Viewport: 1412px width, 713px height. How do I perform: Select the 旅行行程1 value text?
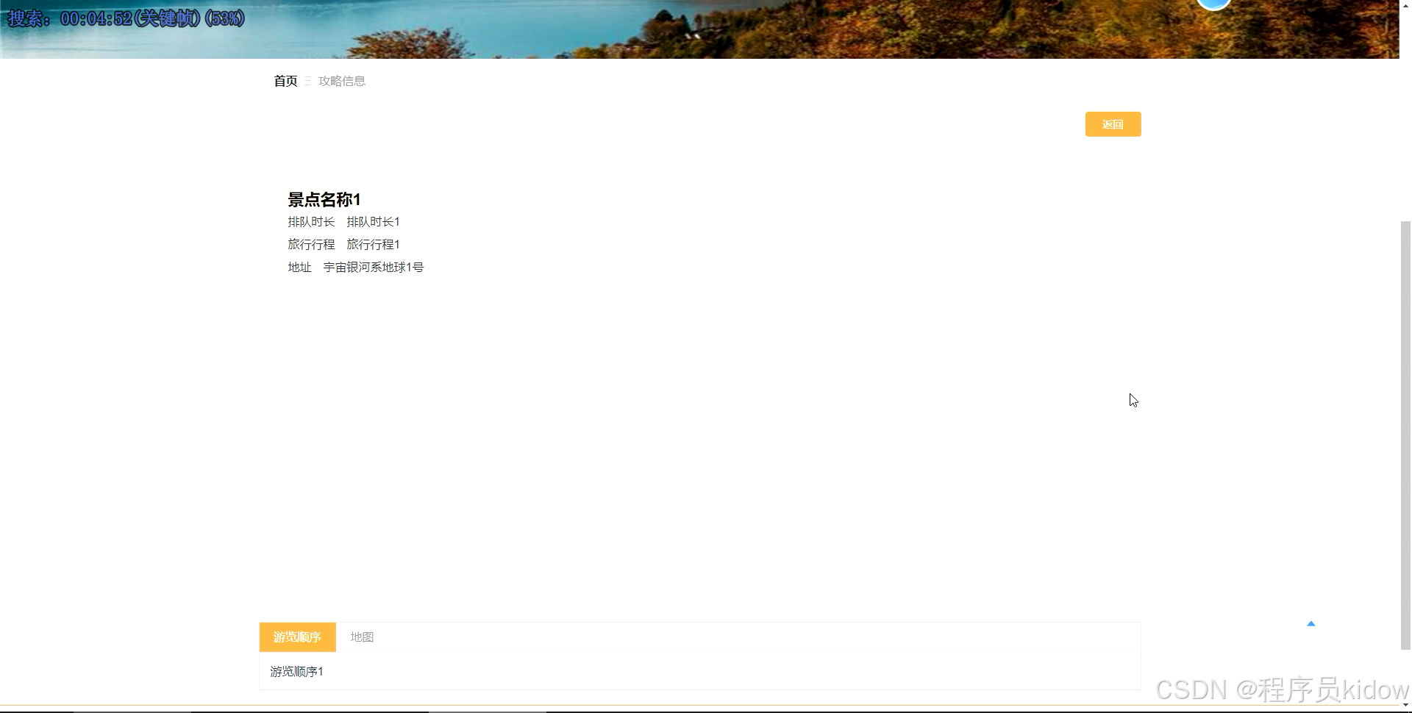pos(373,245)
